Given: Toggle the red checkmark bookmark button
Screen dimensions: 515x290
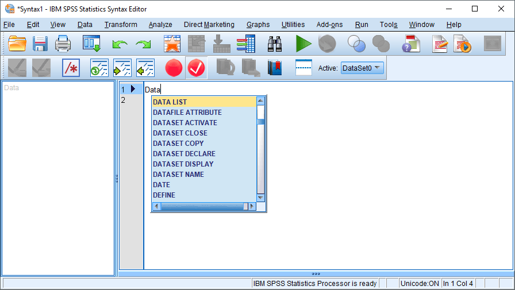Looking at the screenshot, I should 197,68.
